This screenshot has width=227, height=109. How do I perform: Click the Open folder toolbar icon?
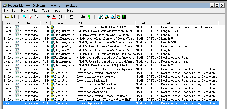[x=7, y=17]
